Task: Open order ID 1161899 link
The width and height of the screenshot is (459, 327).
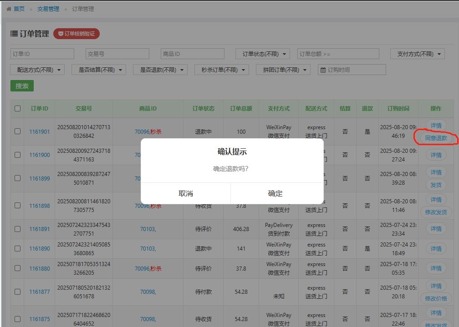Action: (40, 178)
